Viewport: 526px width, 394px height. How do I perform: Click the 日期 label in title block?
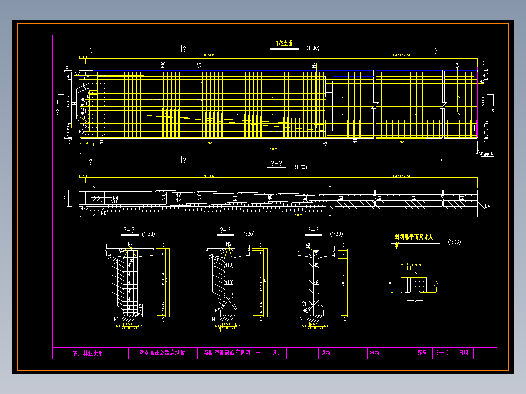[464, 353]
